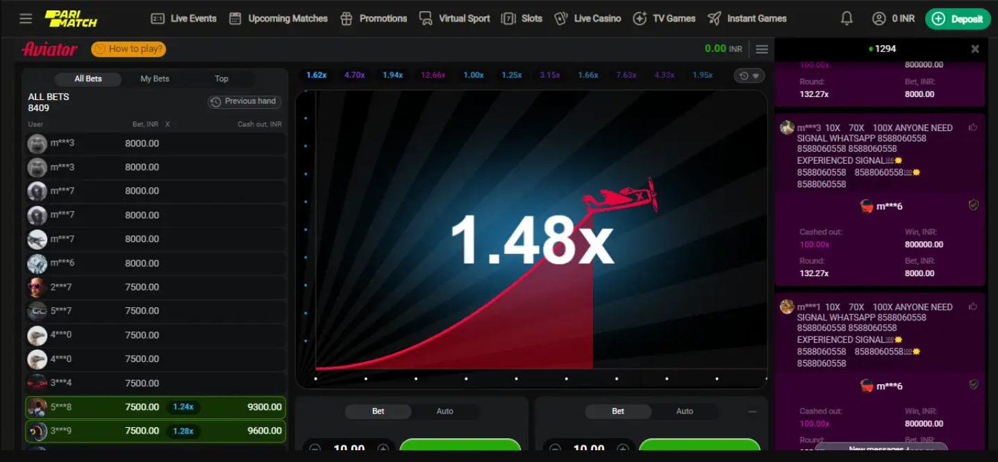Like the m***1 chat message
The image size is (998, 462).
coord(973,307)
